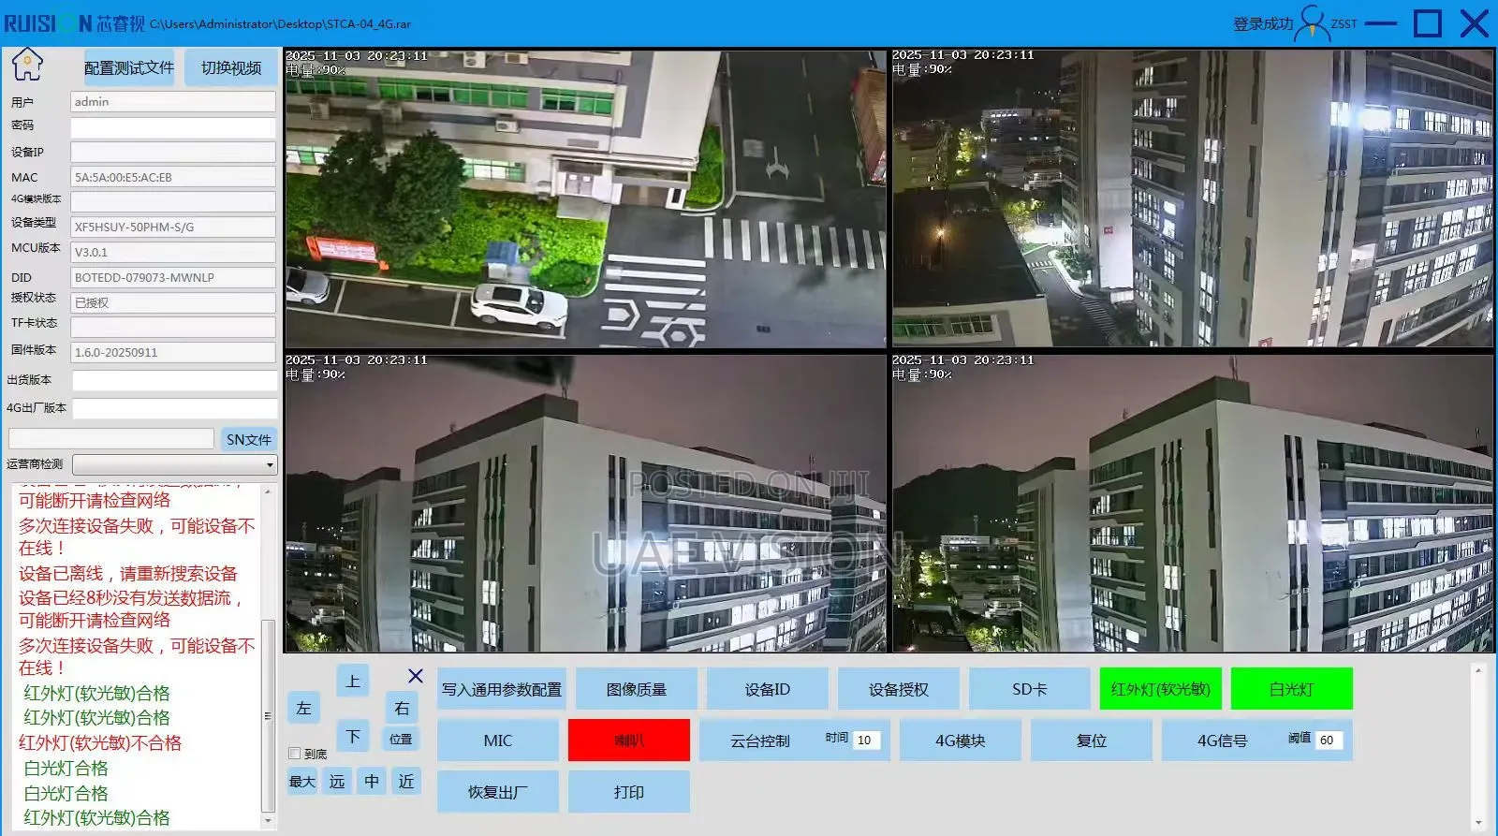Click 图像质量 test button

pos(637,689)
